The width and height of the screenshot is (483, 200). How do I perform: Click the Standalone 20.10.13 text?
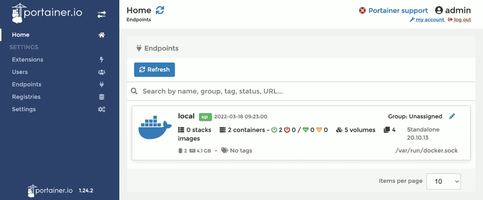[423, 134]
